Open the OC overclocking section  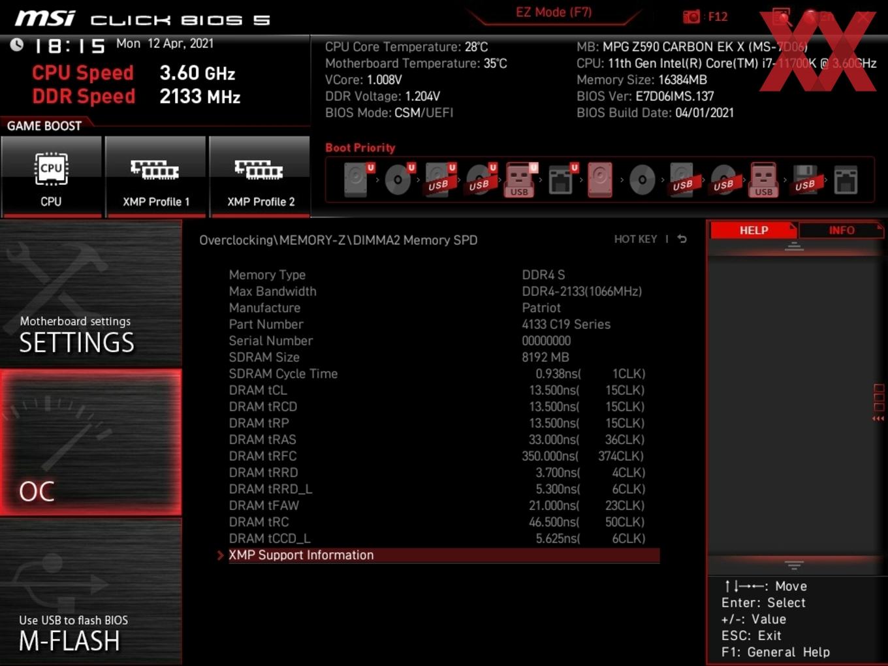pyautogui.click(x=91, y=443)
